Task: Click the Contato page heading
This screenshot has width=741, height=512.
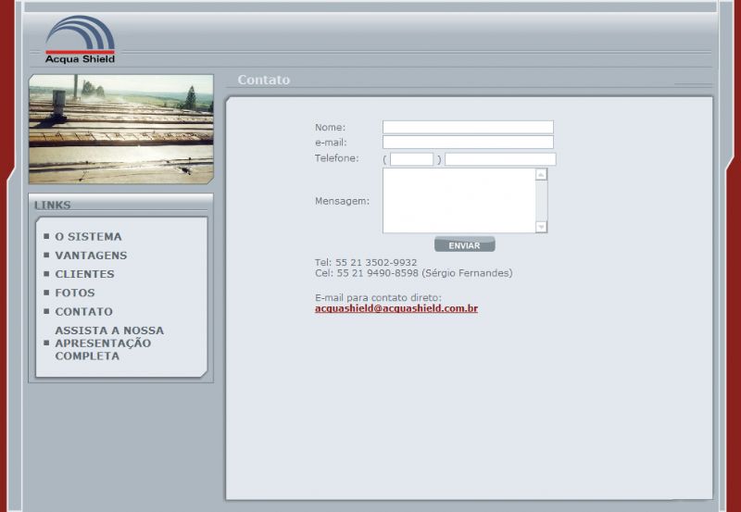Action: (x=264, y=80)
